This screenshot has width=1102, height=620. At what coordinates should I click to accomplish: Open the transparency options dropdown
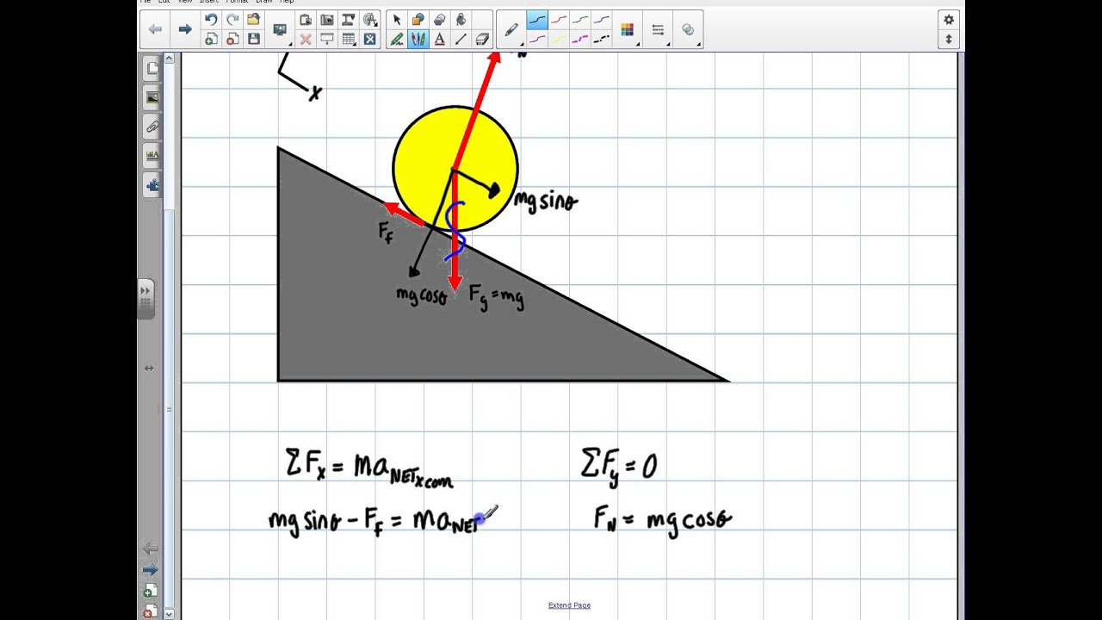(689, 30)
